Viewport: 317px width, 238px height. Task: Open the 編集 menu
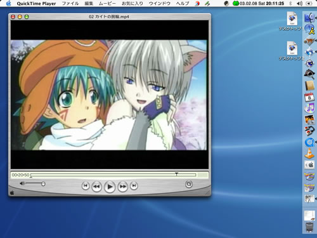coord(89,4)
